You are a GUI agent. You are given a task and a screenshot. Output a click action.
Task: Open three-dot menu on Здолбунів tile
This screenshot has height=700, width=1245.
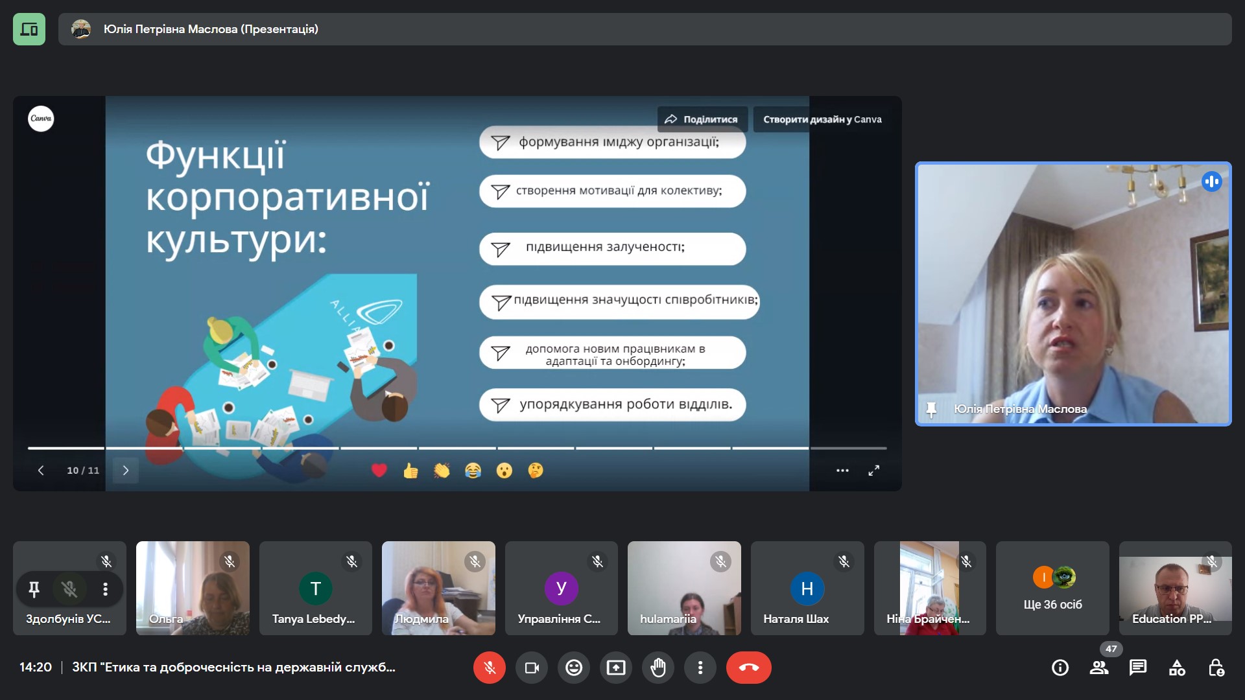105,589
